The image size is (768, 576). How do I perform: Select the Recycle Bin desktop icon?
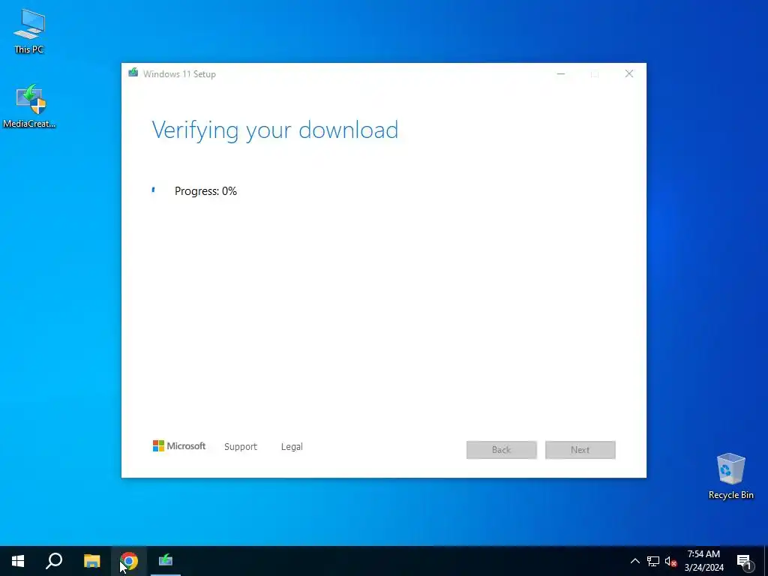point(730,476)
